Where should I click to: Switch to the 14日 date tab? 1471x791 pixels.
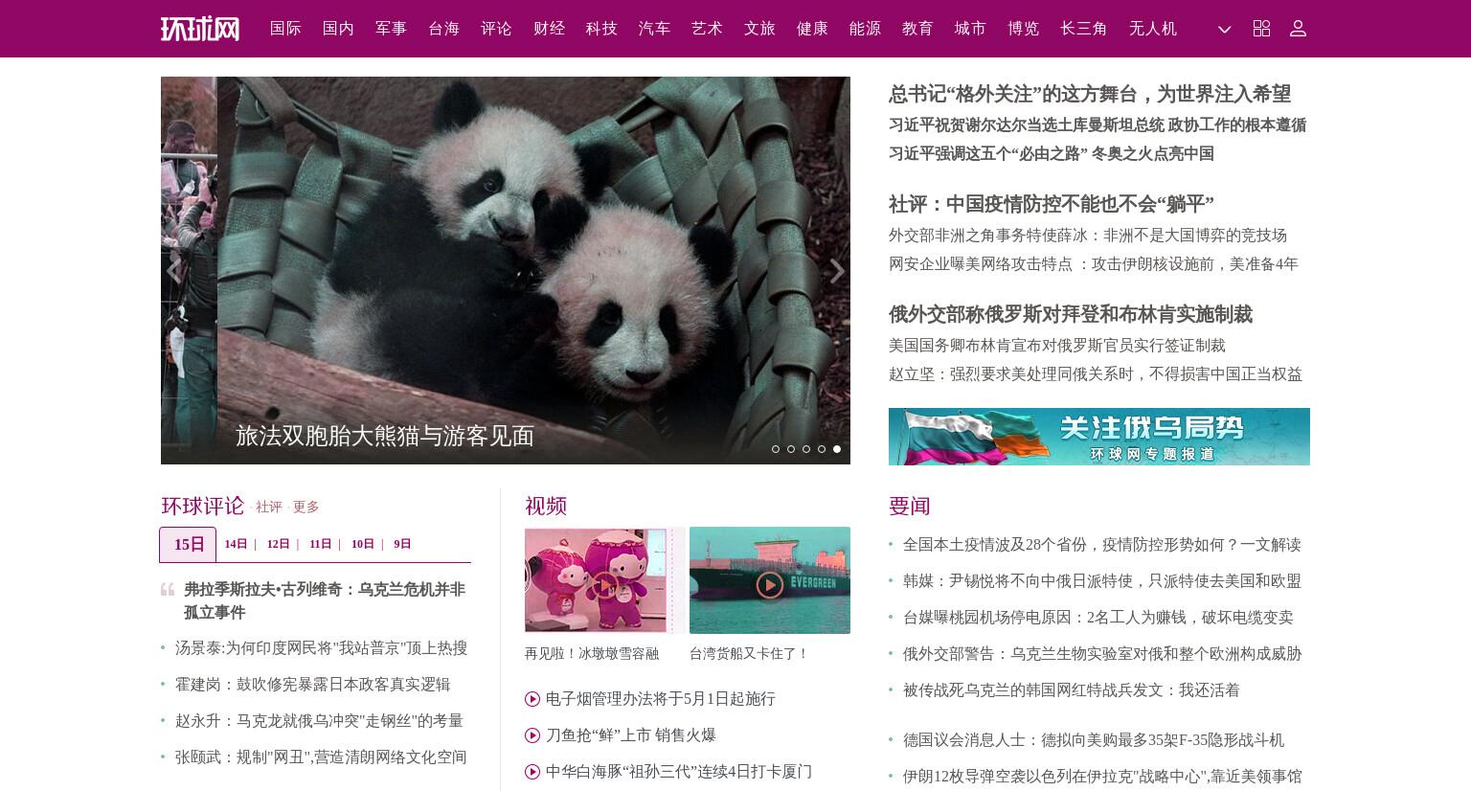(236, 544)
